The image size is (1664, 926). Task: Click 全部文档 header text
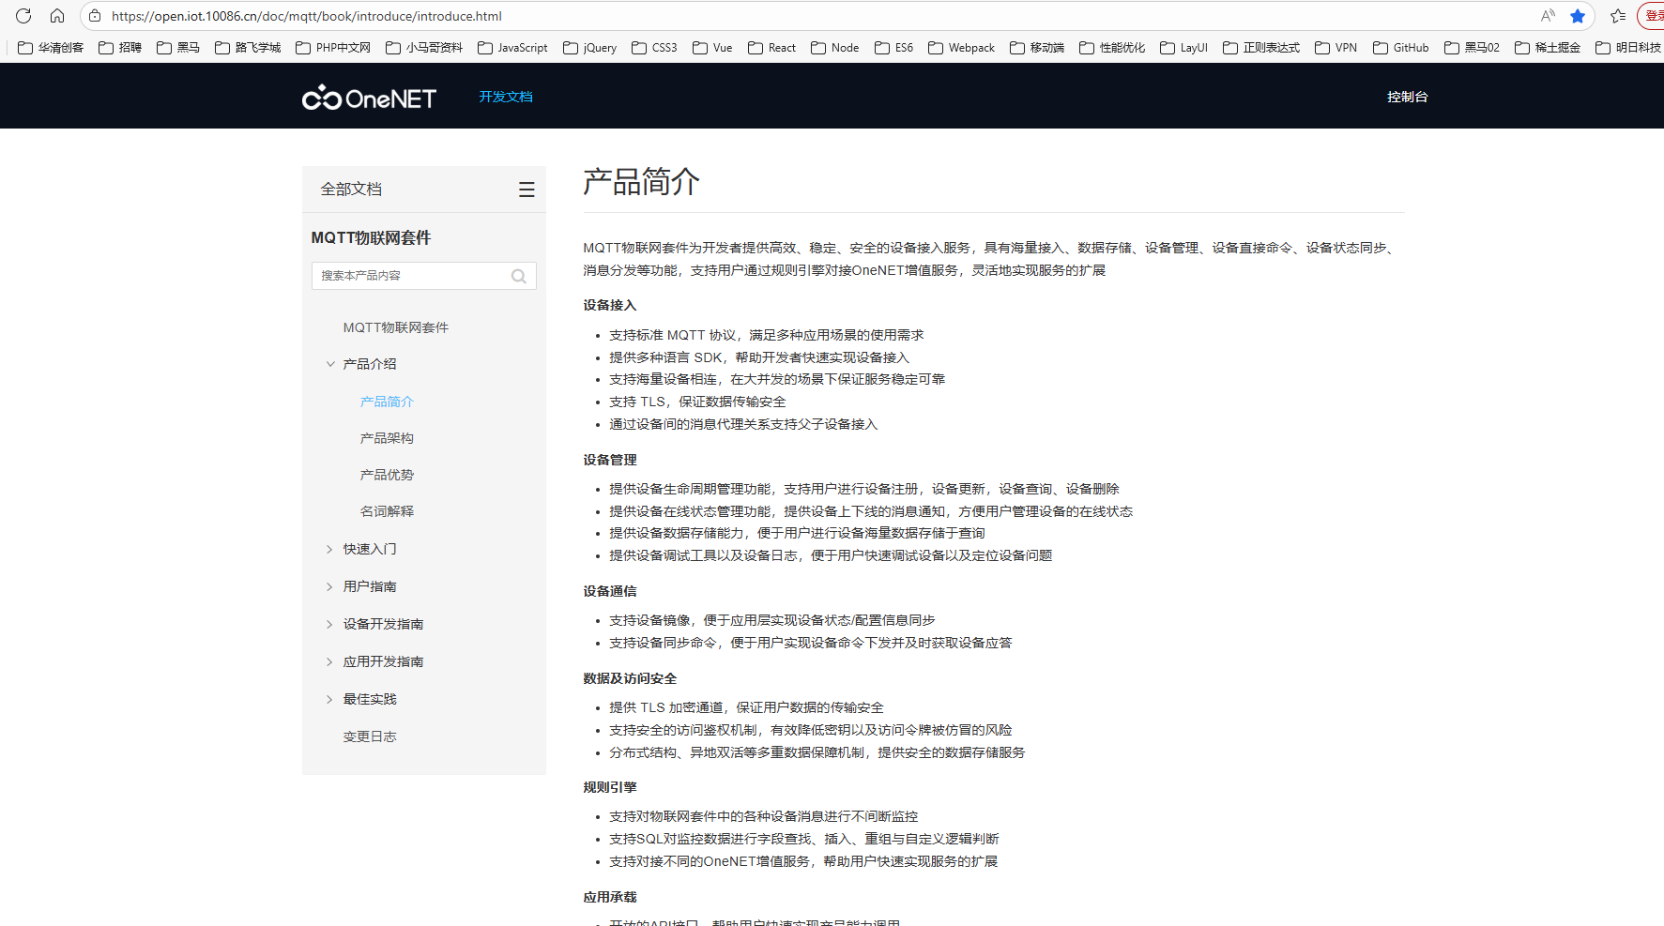tap(351, 190)
